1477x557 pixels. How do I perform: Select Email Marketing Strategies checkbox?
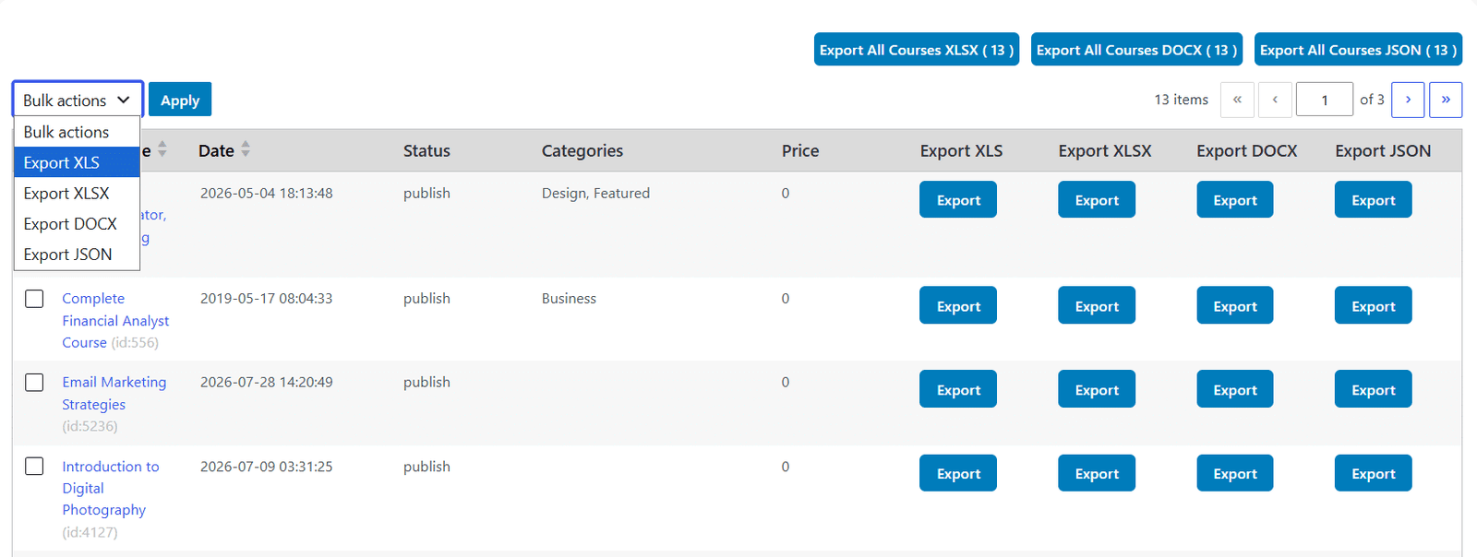tap(34, 382)
